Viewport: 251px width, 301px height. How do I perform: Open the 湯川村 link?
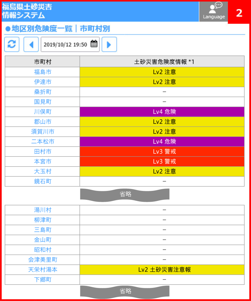(x=43, y=210)
